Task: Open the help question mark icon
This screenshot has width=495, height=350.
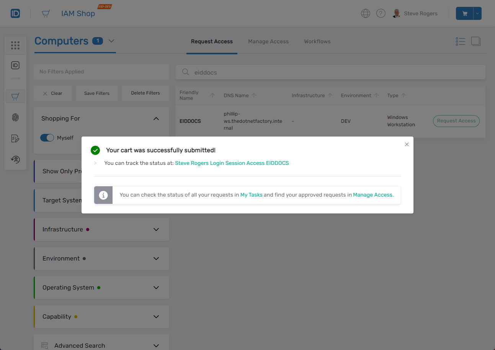Action: (381, 13)
